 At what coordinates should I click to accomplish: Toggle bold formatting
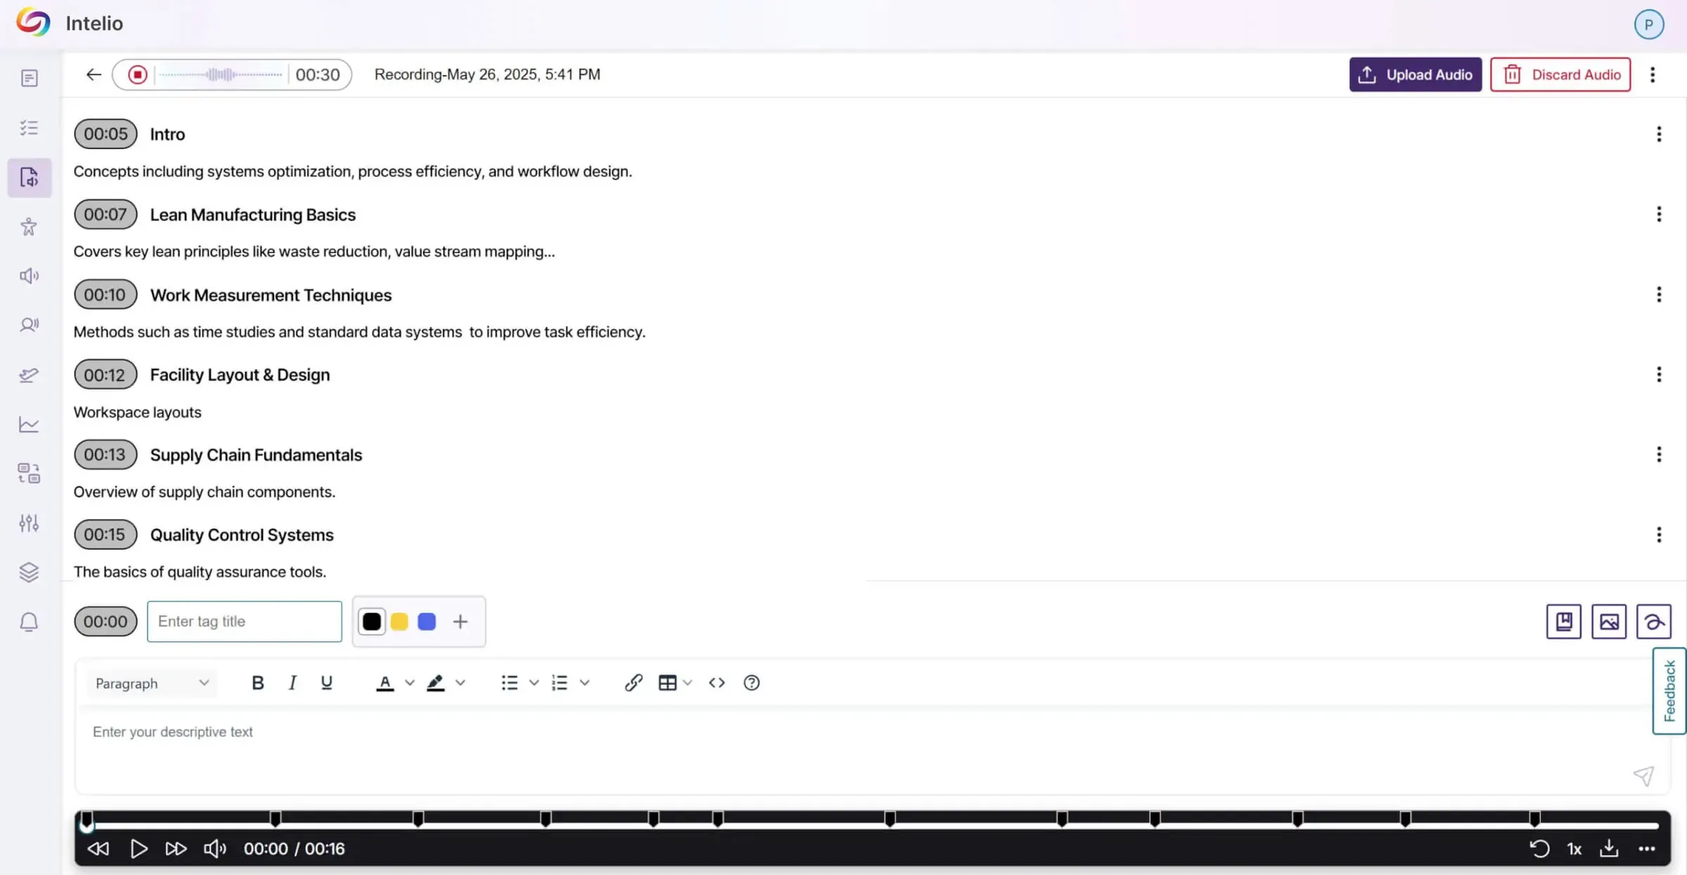coord(257,682)
